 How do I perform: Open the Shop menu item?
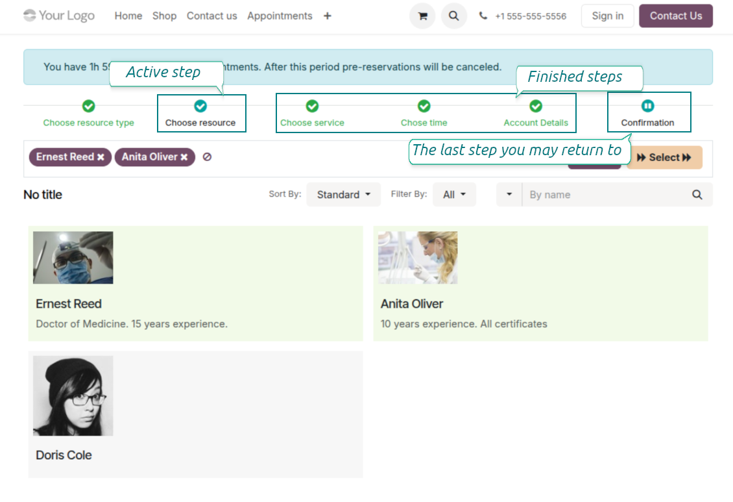(164, 16)
